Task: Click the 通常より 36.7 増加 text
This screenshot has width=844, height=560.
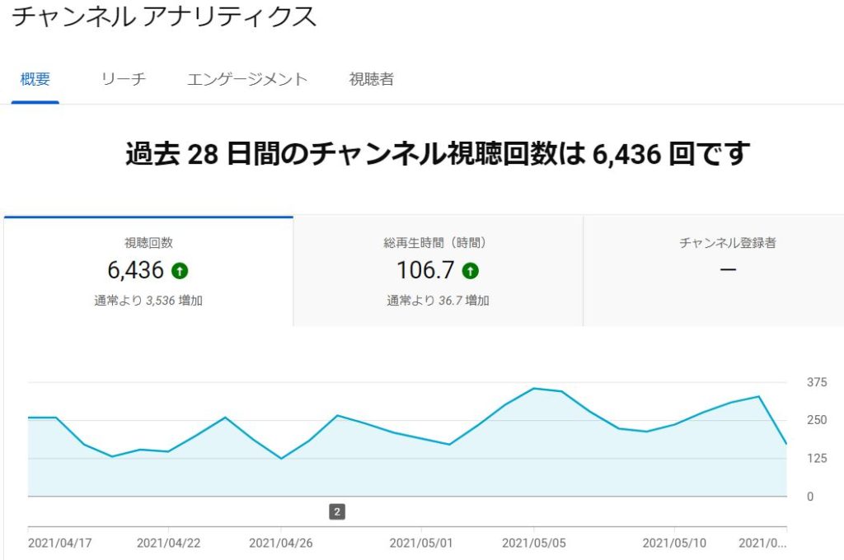Action: click(438, 301)
